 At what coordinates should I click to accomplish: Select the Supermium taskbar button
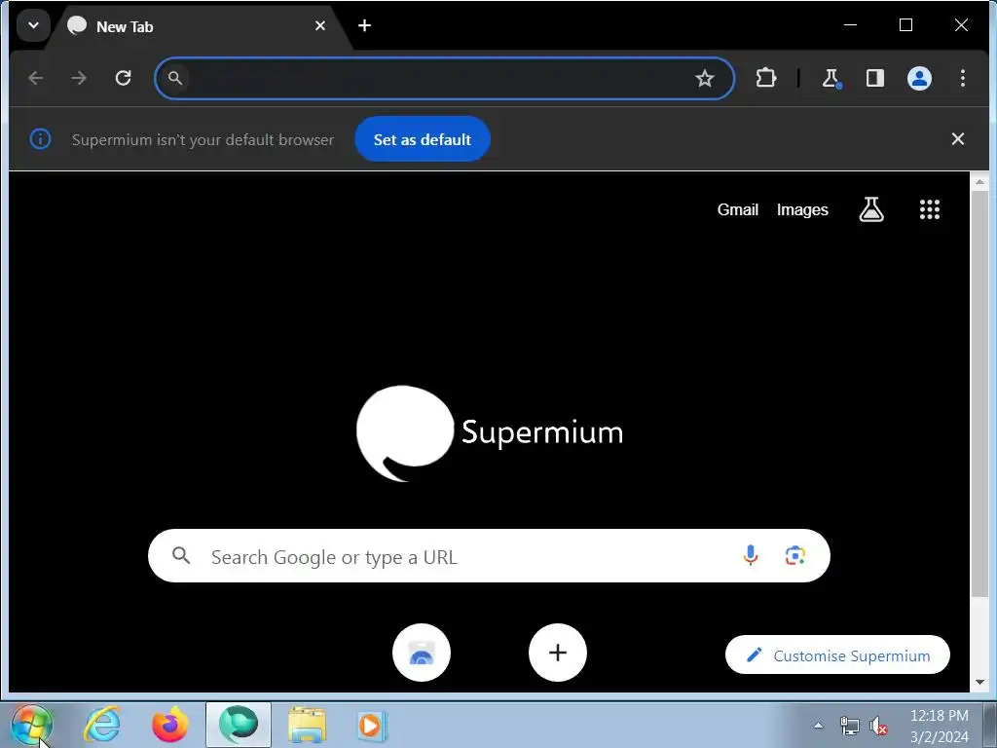click(239, 725)
